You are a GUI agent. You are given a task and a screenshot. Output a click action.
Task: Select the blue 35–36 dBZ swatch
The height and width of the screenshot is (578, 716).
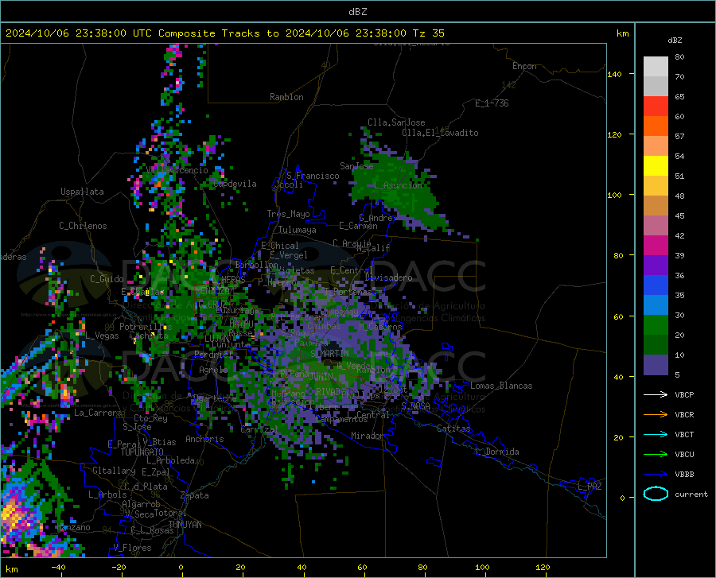[x=656, y=285]
